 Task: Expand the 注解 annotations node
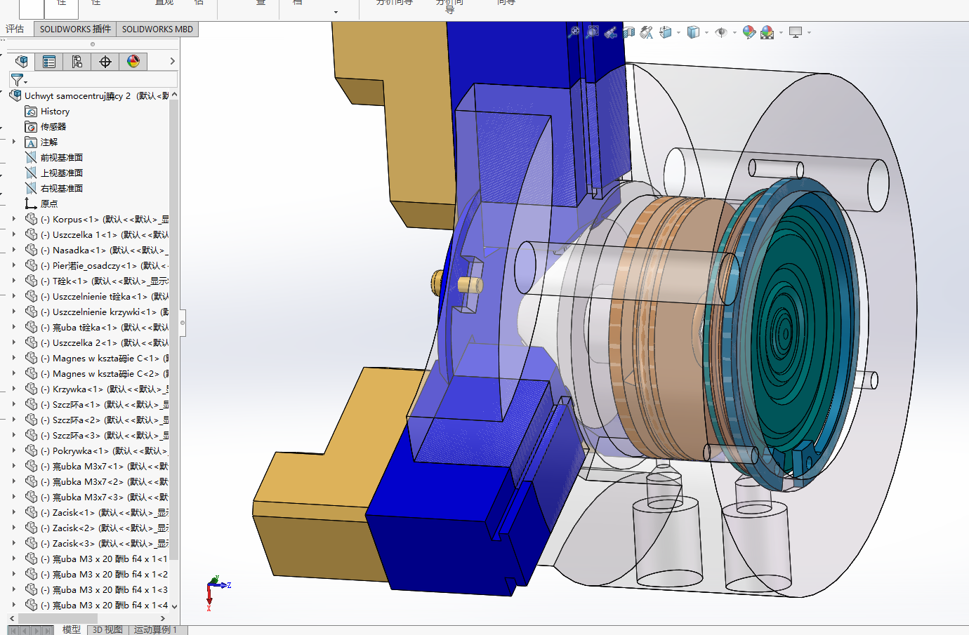(x=13, y=142)
